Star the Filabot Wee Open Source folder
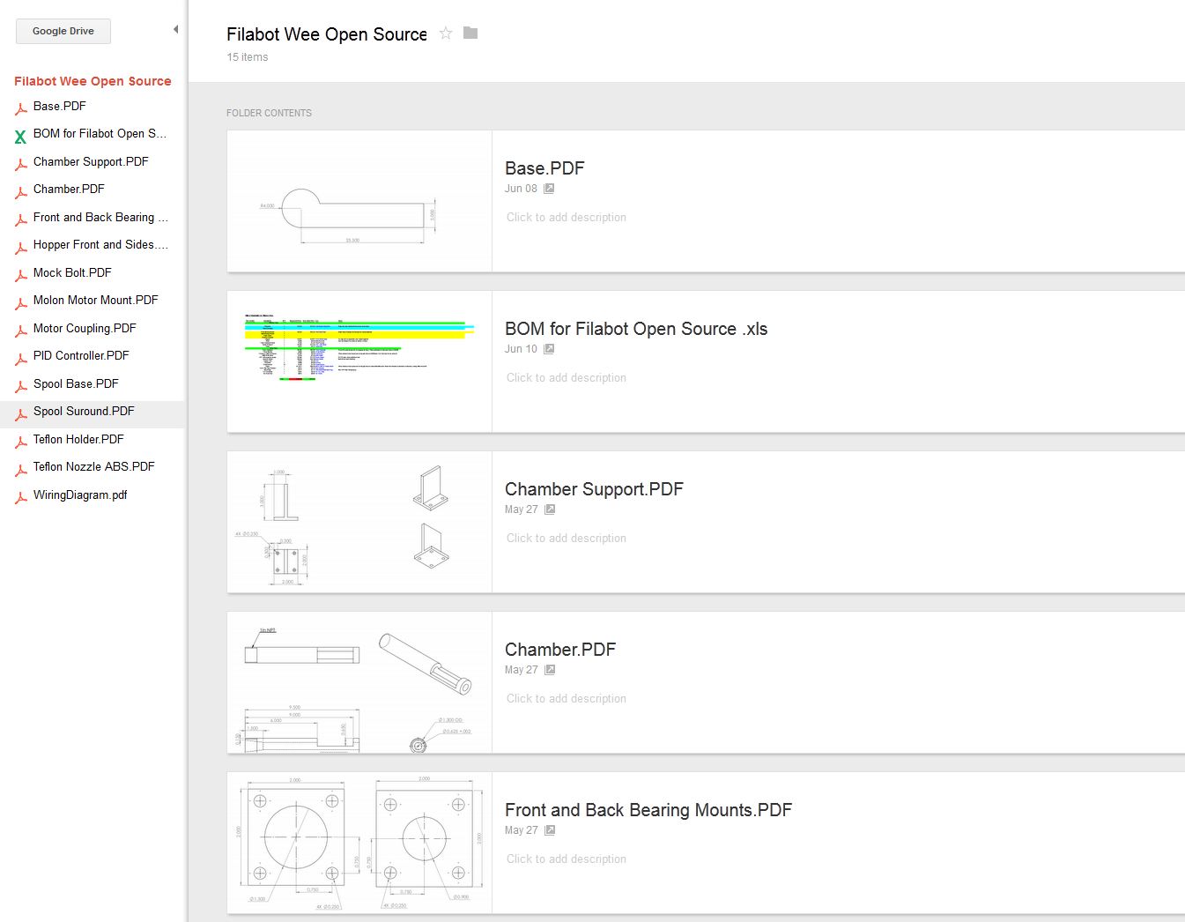Viewport: 1185px width, 922px height. [446, 33]
